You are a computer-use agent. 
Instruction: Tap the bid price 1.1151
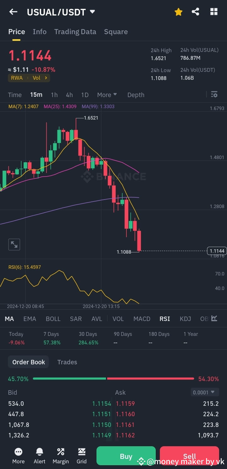(x=102, y=414)
